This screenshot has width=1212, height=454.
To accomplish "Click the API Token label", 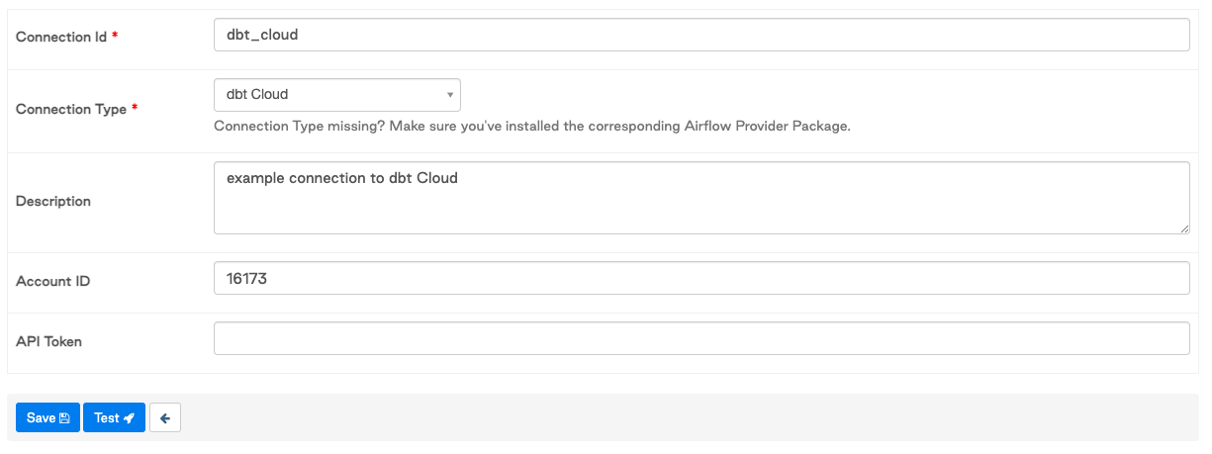I will click(49, 342).
